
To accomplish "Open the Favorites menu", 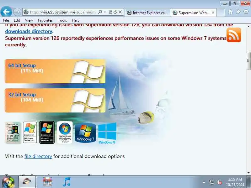I will click(45, 20).
